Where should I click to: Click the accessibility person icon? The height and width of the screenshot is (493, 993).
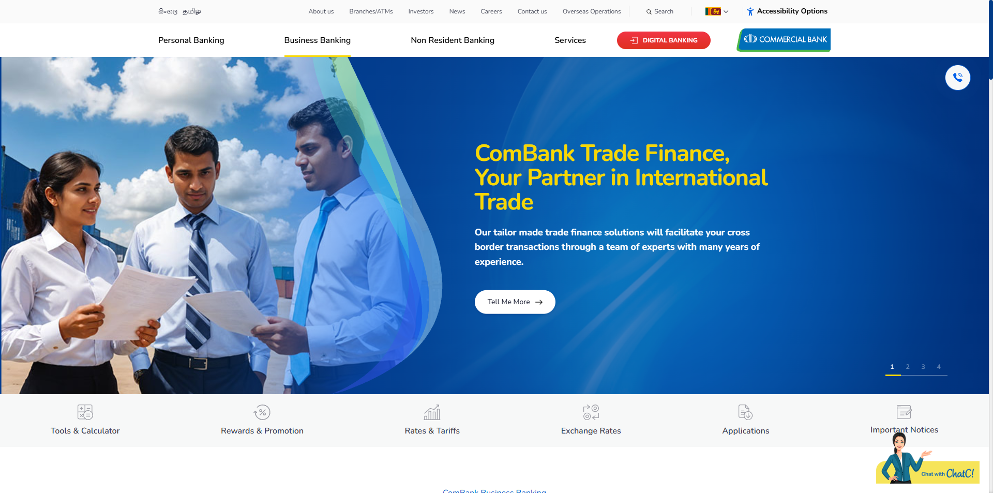750,11
